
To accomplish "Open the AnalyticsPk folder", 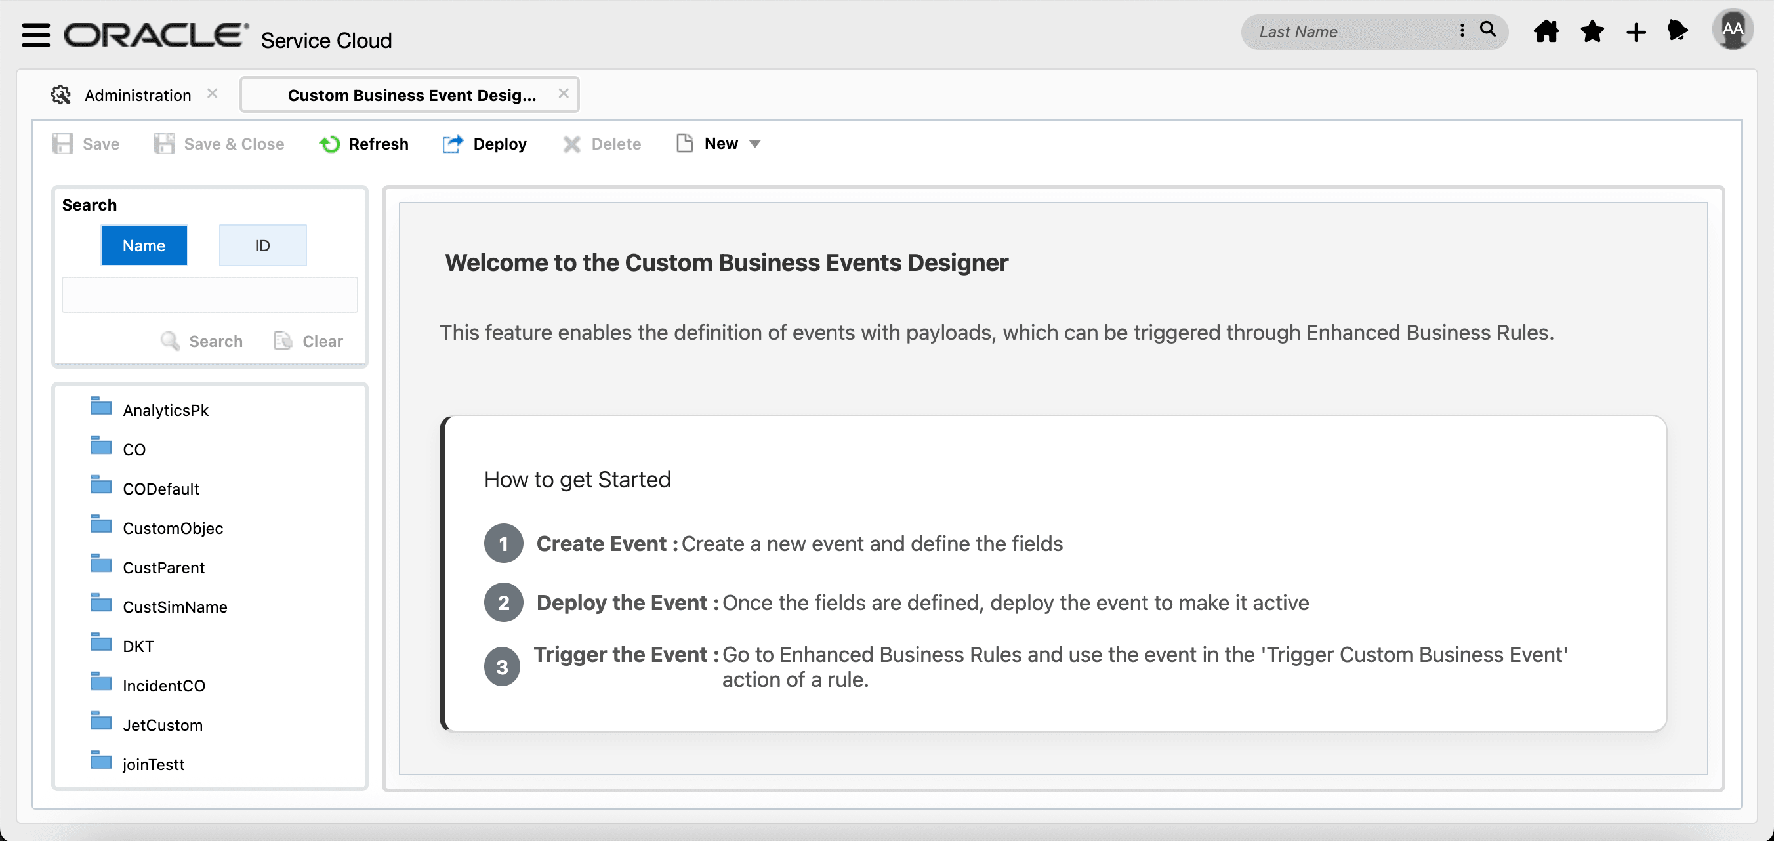I will 165,410.
